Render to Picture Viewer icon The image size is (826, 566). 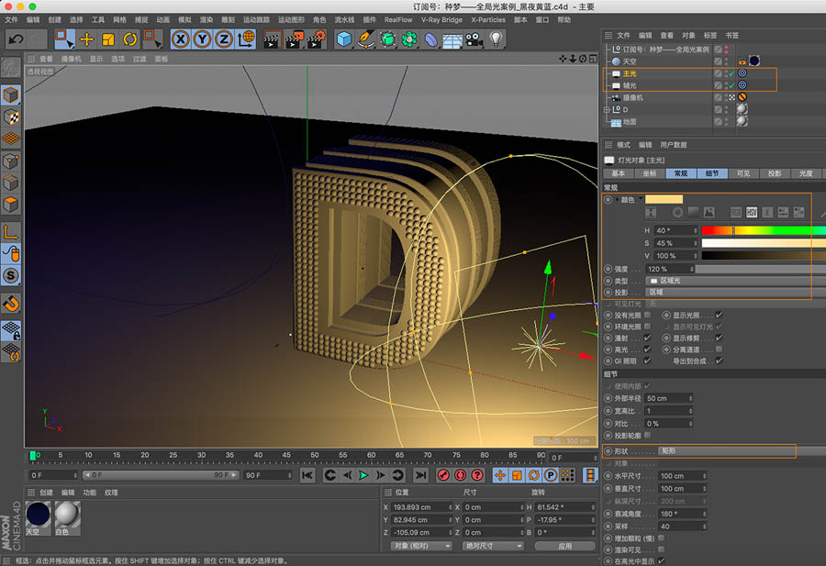[x=294, y=39]
